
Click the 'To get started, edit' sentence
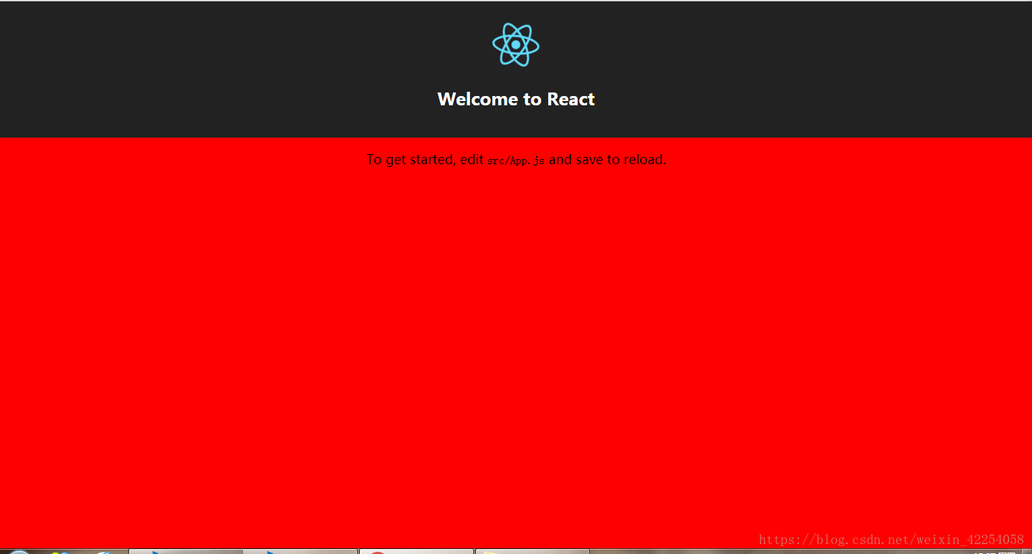point(516,159)
